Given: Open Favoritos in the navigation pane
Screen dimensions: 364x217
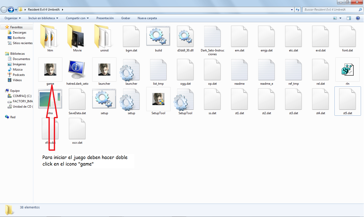Looking at the screenshot, I should pyautogui.click(x=16, y=27).
